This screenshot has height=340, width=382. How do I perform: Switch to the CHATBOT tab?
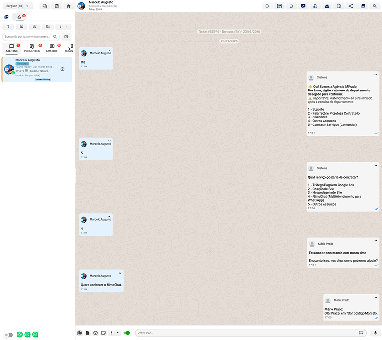(x=52, y=49)
